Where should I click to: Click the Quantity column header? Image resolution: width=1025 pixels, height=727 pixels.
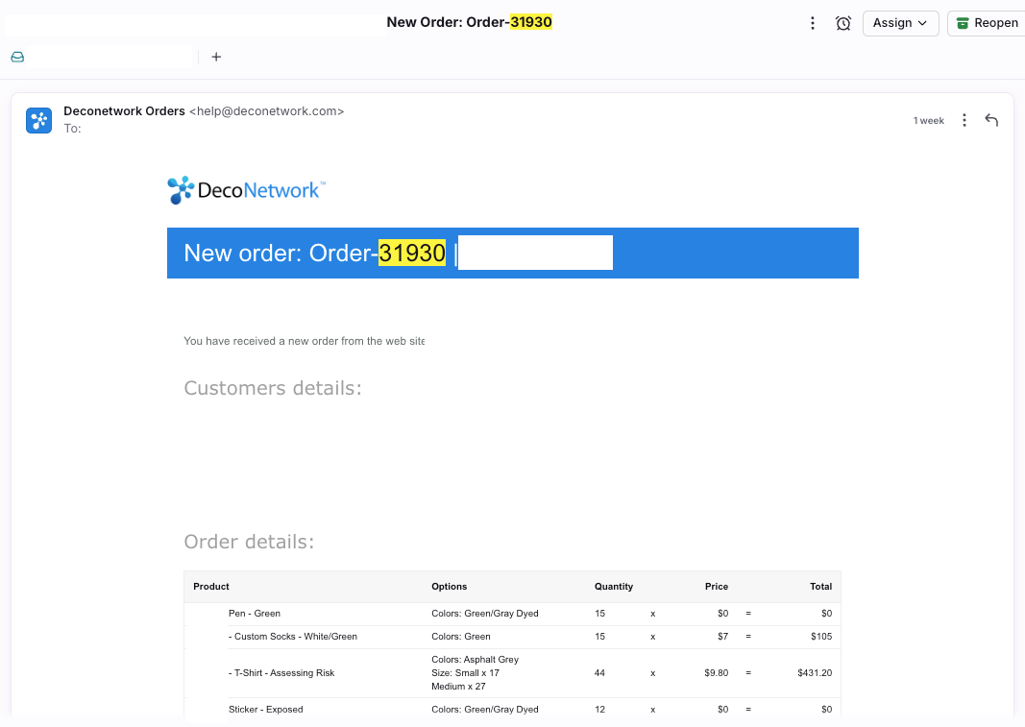pos(613,587)
